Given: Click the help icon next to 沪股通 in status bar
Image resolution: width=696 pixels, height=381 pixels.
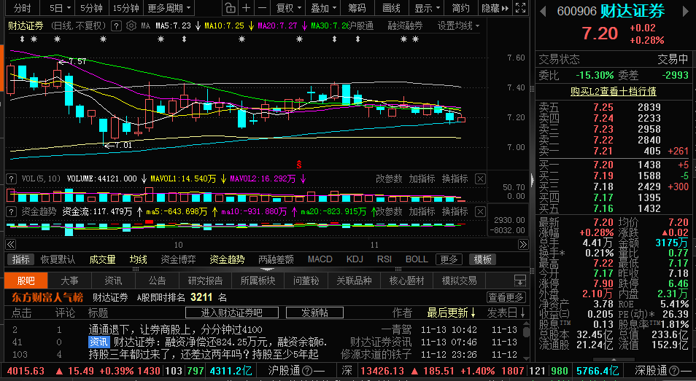Looking at the screenshot, I should (306, 370).
